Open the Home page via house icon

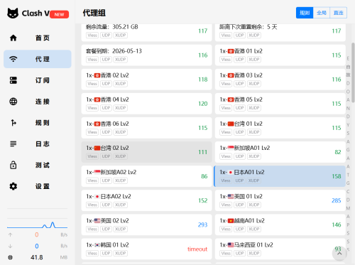(13, 38)
